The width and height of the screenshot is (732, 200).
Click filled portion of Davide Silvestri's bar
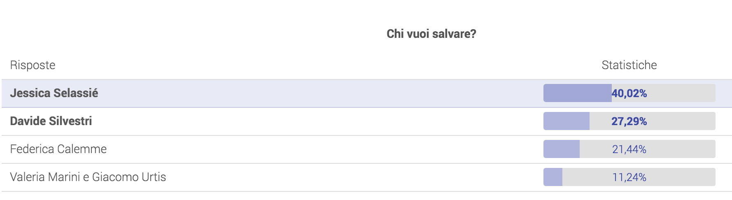click(566, 121)
